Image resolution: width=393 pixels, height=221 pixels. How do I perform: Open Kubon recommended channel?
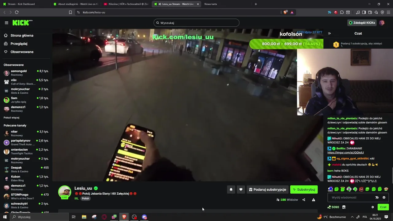pyautogui.click(x=26, y=178)
